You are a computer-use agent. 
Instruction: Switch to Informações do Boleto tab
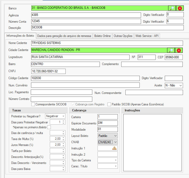pos(20,36)
